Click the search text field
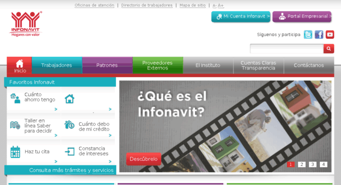 [287, 49]
